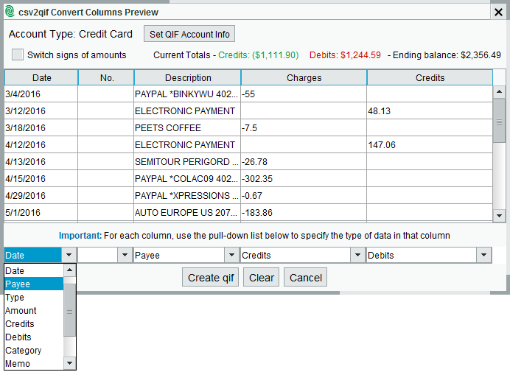
Task: Expand the Debits column type dropdown arrow
Action: [x=483, y=255]
